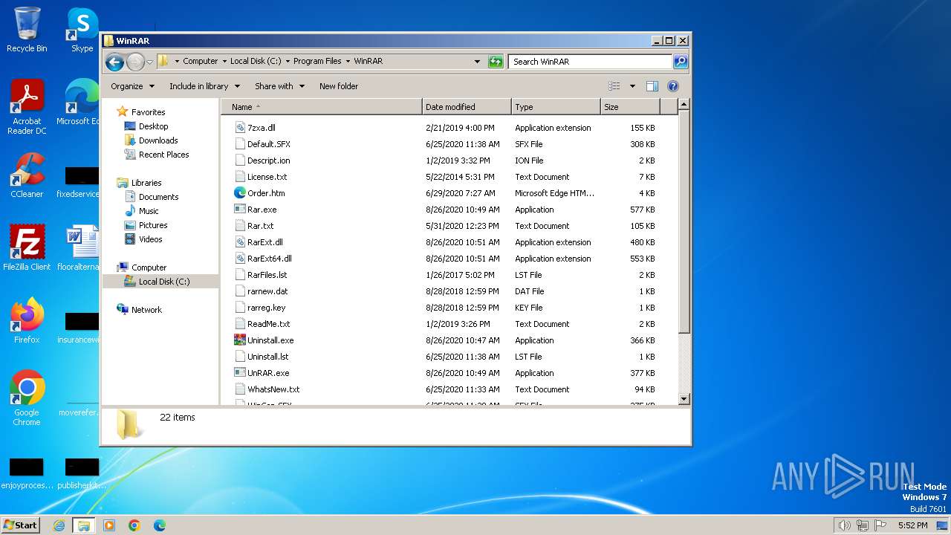Screen dimensions: 951x535
Task: Open the Organize menu
Action: [x=132, y=86]
